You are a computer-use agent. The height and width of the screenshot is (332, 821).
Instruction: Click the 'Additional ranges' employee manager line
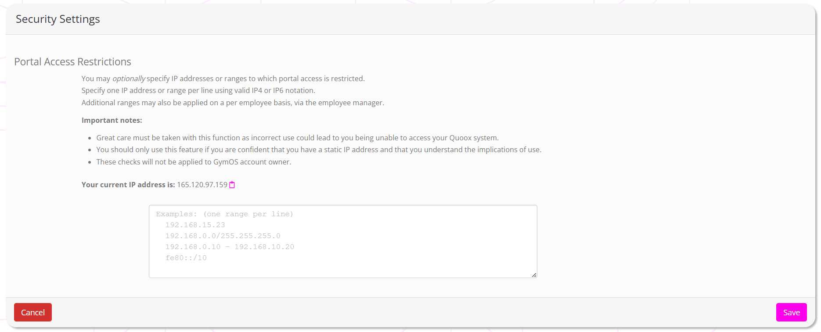(233, 103)
